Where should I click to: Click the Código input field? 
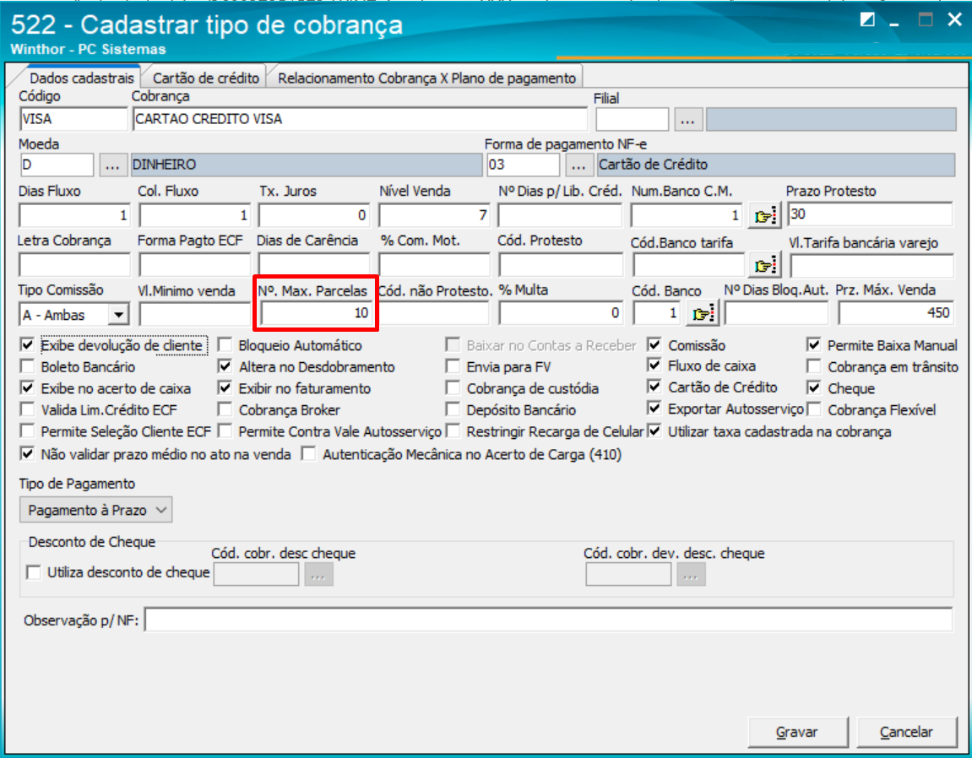pos(73,119)
